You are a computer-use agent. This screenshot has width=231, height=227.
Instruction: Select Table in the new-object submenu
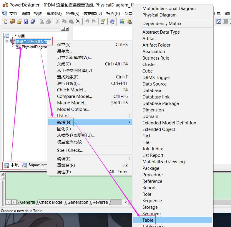click(172, 220)
